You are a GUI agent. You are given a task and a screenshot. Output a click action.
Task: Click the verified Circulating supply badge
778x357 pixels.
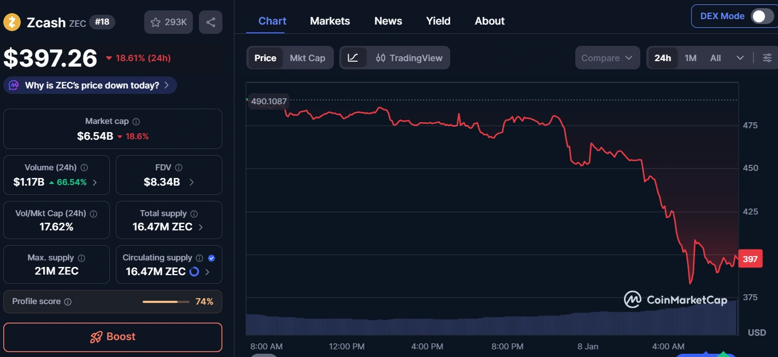tap(212, 257)
